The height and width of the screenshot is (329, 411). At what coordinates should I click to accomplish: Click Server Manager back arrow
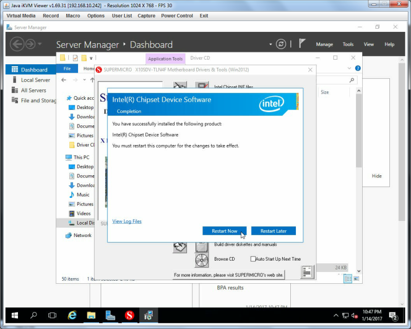17,44
